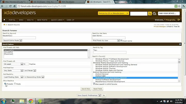The height and width of the screenshot is (104, 186).
Task: Open the in Descending Order dropdown
Action: click(34, 77)
